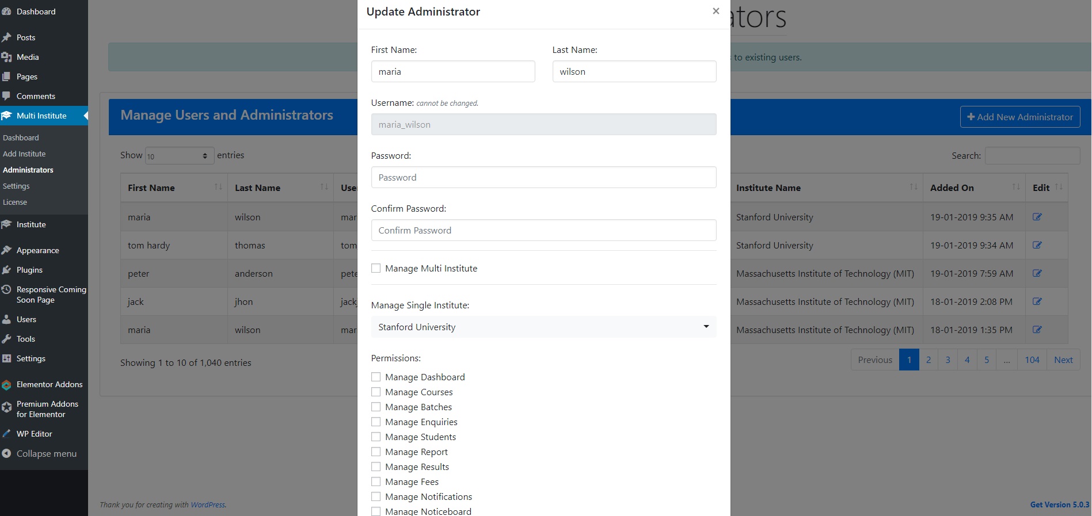Screen dimensions: 1092x516
Task: Check the Manage Report permission
Action: tap(376, 452)
